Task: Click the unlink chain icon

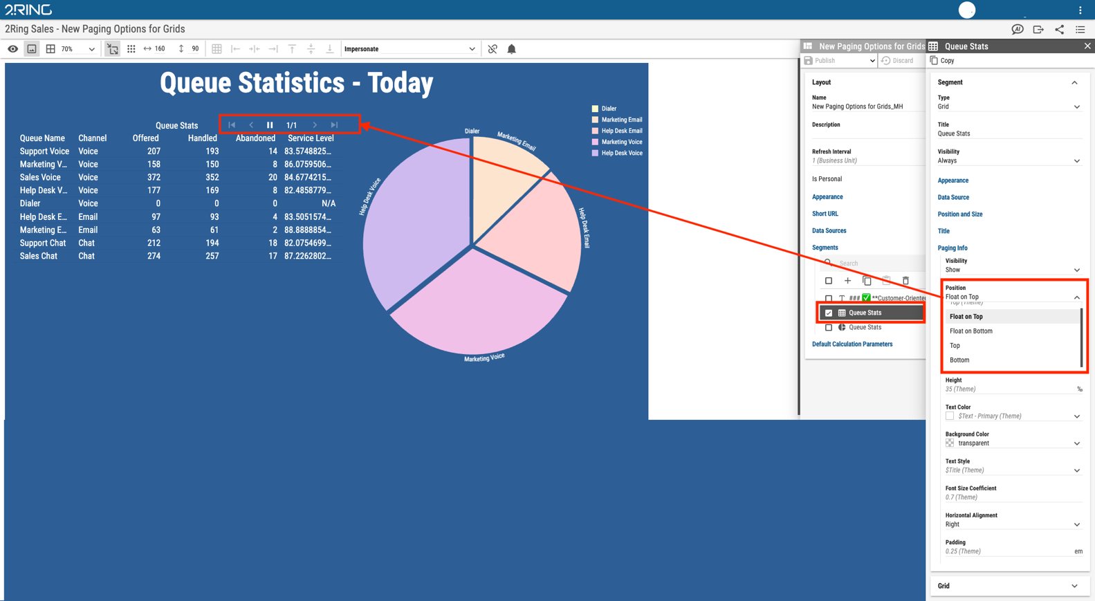Action: click(493, 49)
